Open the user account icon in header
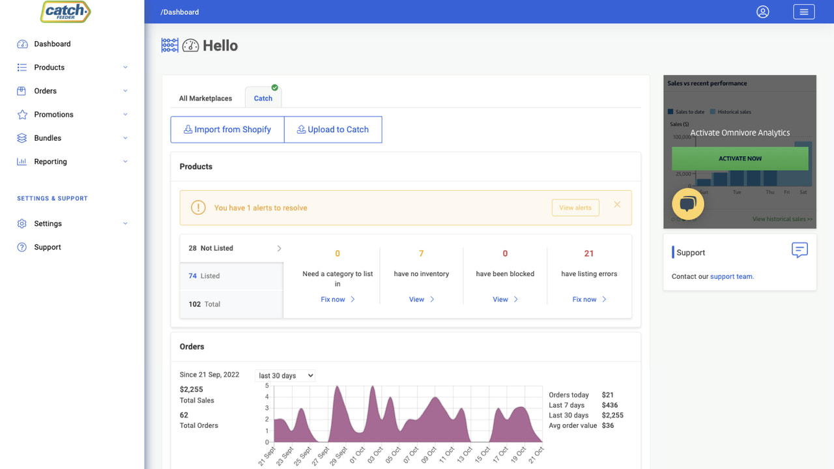This screenshot has height=469, width=834. click(762, 12)
